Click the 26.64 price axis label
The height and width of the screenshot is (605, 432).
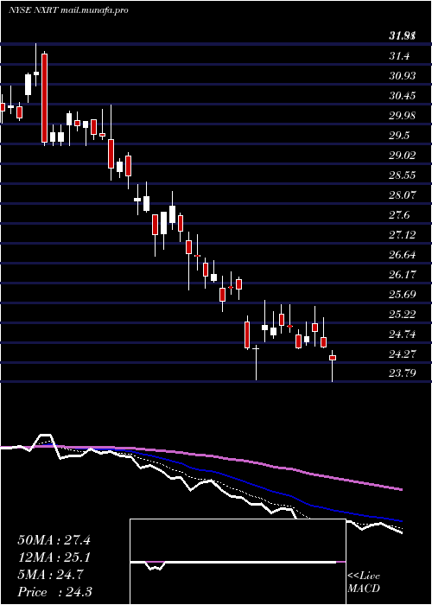[403, 255]
